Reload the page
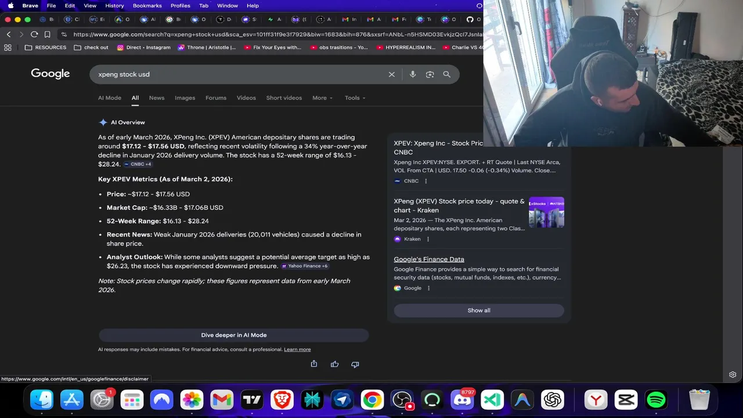Viewport: 743px width, 418px height. click(34, 34)
